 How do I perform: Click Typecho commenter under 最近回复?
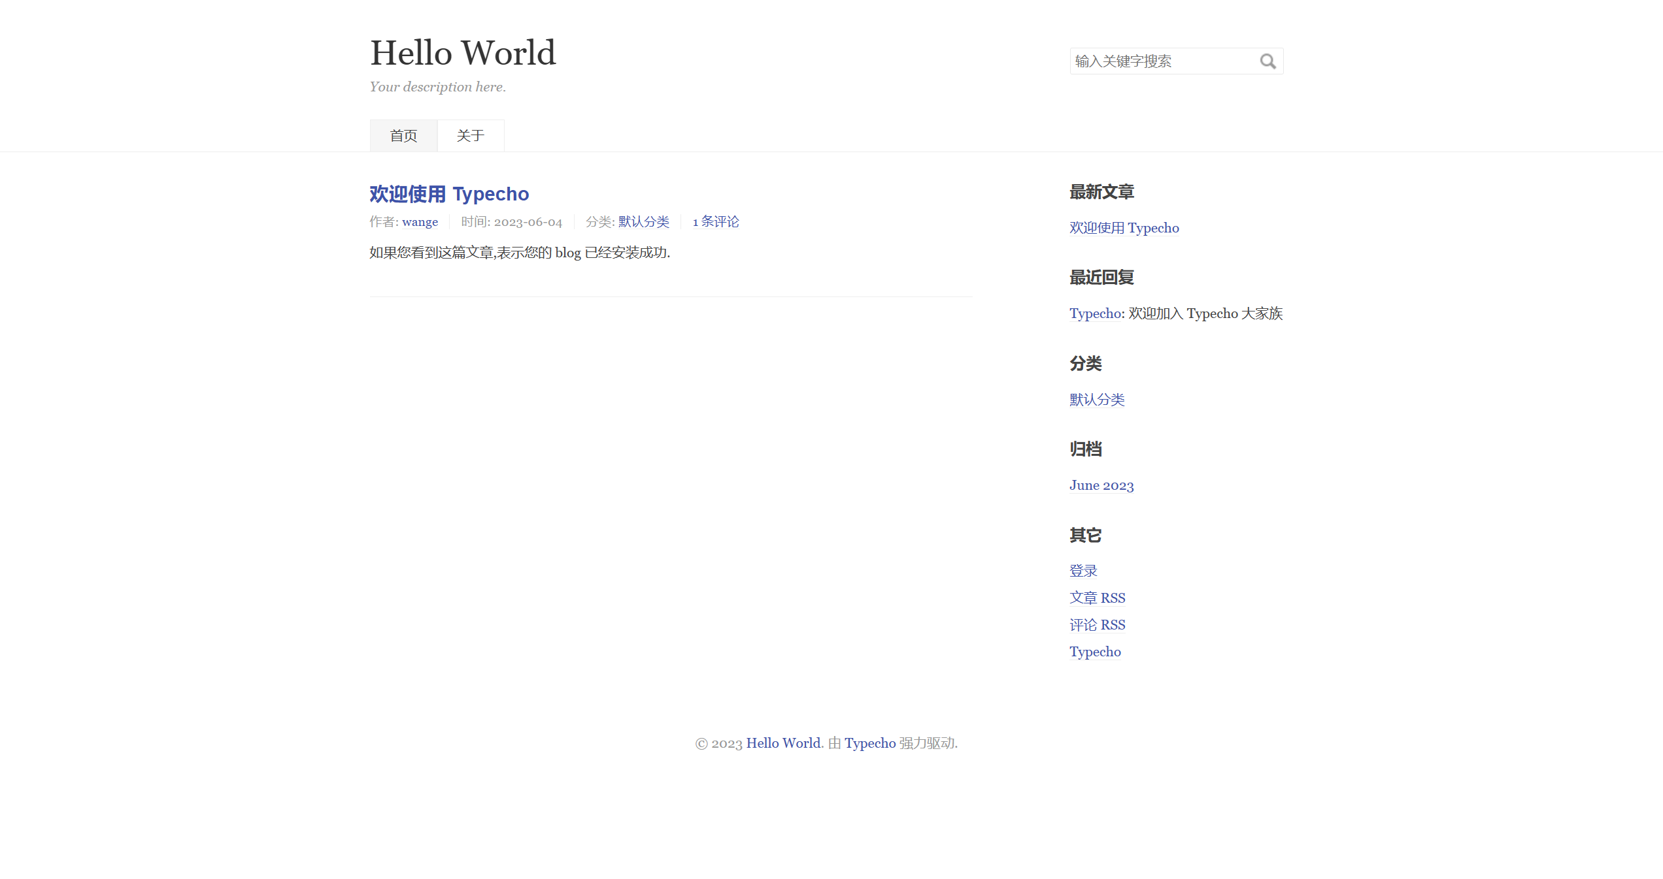1096,313
